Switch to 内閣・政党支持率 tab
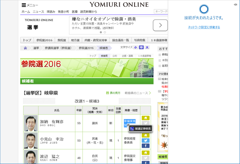The width and height of the screenshot is (240, 164). coord(96,40)
